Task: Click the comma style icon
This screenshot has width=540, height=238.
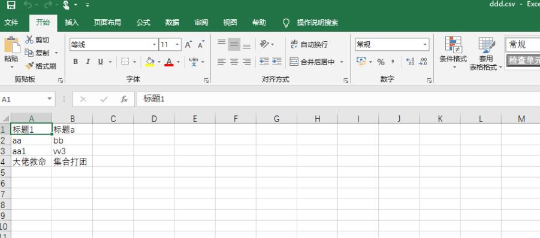Action: 393,62
